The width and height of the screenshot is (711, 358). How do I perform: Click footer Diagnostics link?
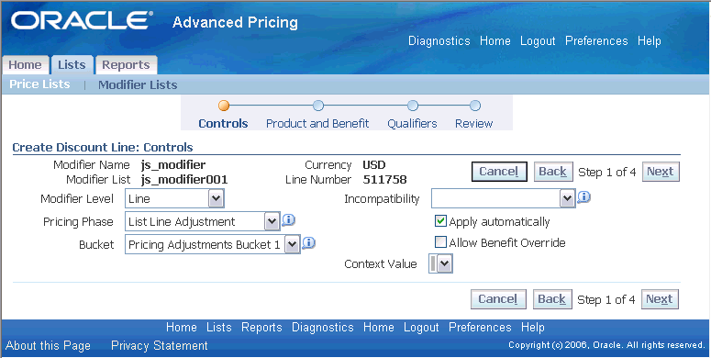[322, 327]
